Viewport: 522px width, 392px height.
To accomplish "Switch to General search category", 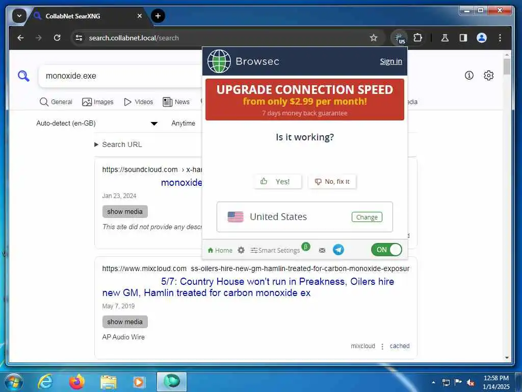I will pos(56,102).
